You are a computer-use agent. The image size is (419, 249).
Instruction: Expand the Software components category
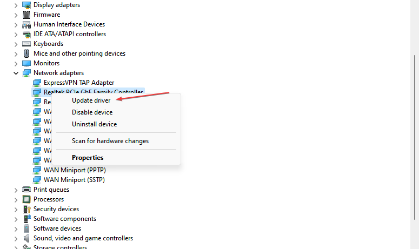coord(15,219)
